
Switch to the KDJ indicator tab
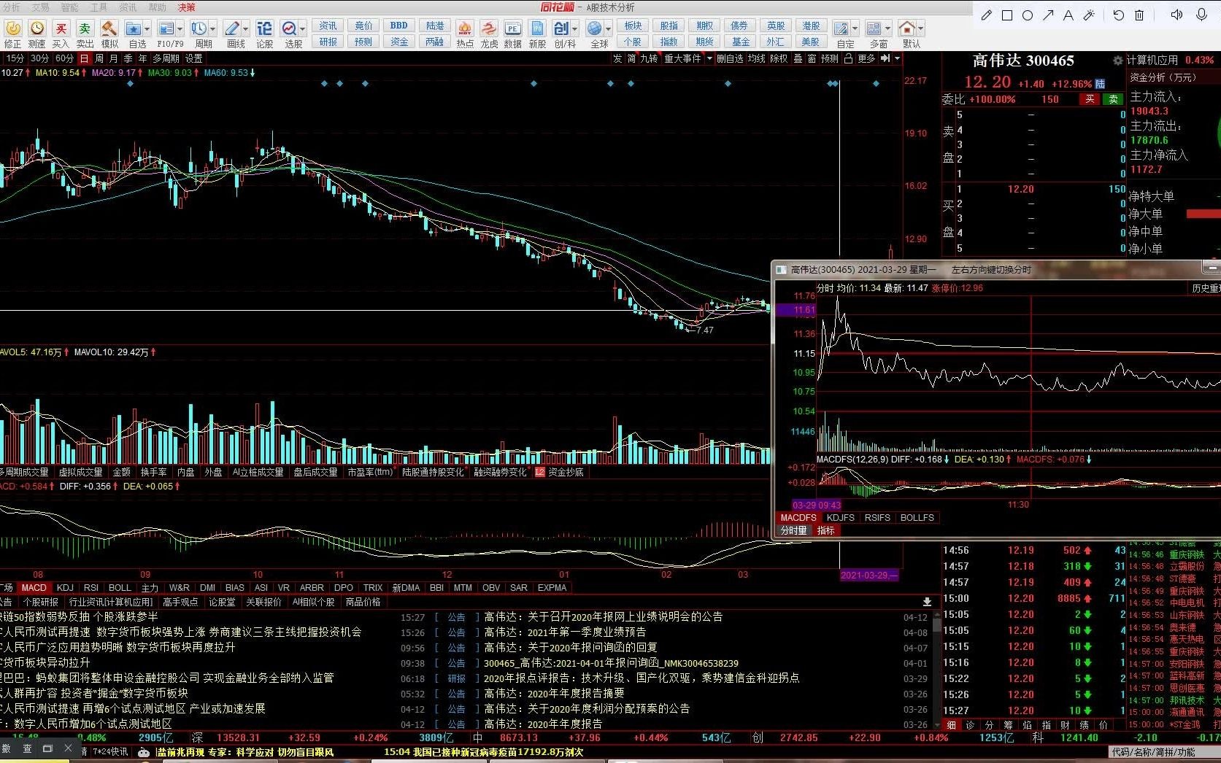tap(65, 588)
